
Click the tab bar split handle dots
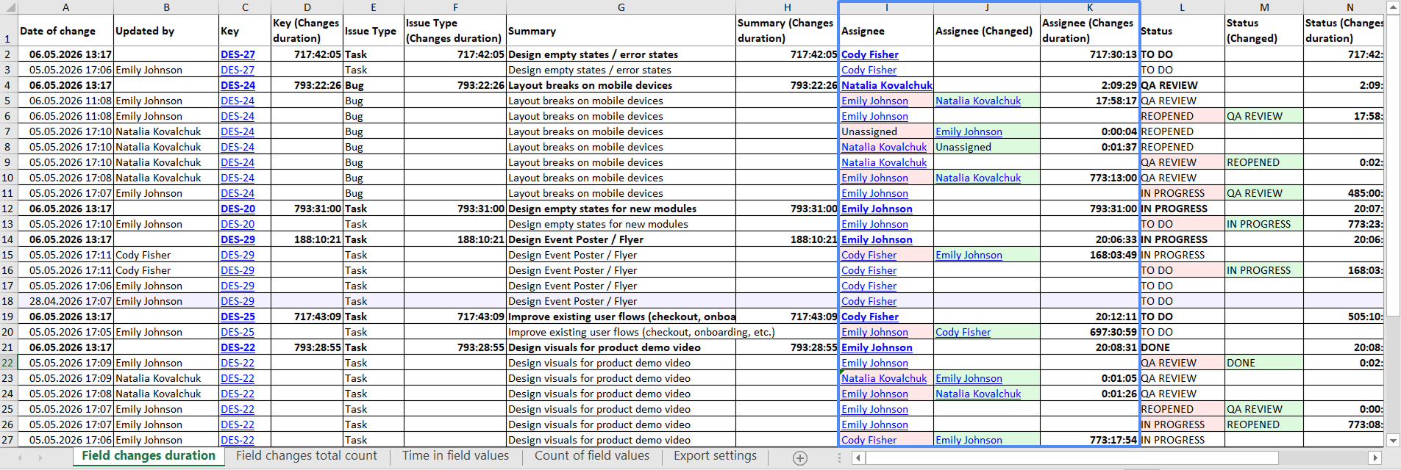pyautogui.click(x=839, y=458)
